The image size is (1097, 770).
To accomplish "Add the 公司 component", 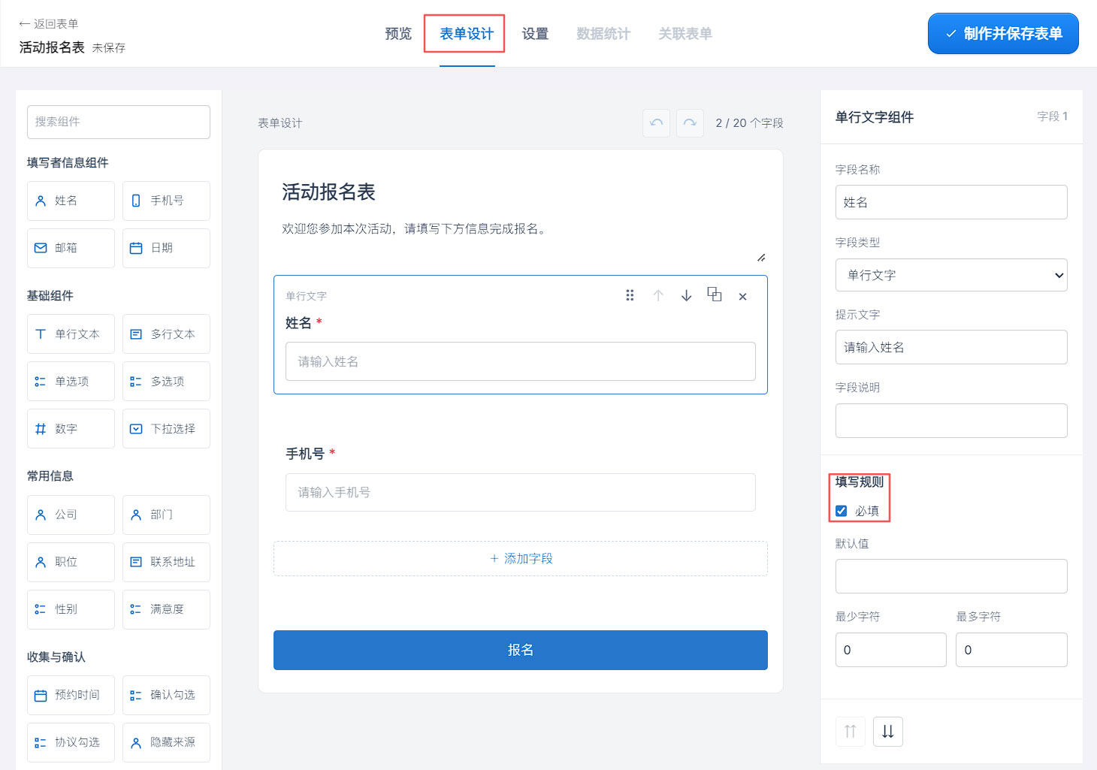I will [x=71, y=515].
